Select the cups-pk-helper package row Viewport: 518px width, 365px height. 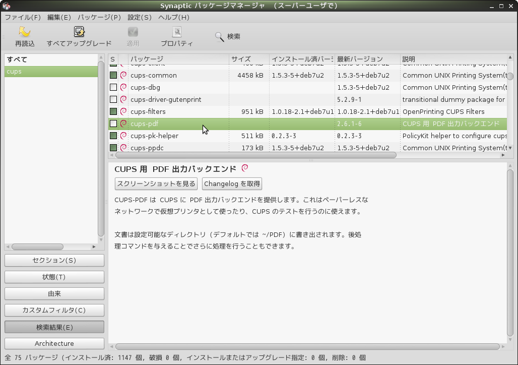[307, 136]
